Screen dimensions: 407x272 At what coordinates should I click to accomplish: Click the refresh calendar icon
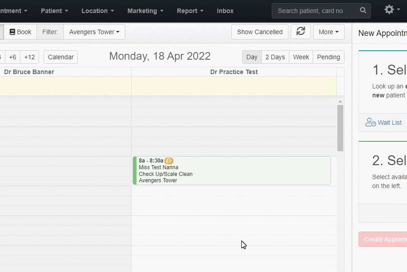(301, 31)
